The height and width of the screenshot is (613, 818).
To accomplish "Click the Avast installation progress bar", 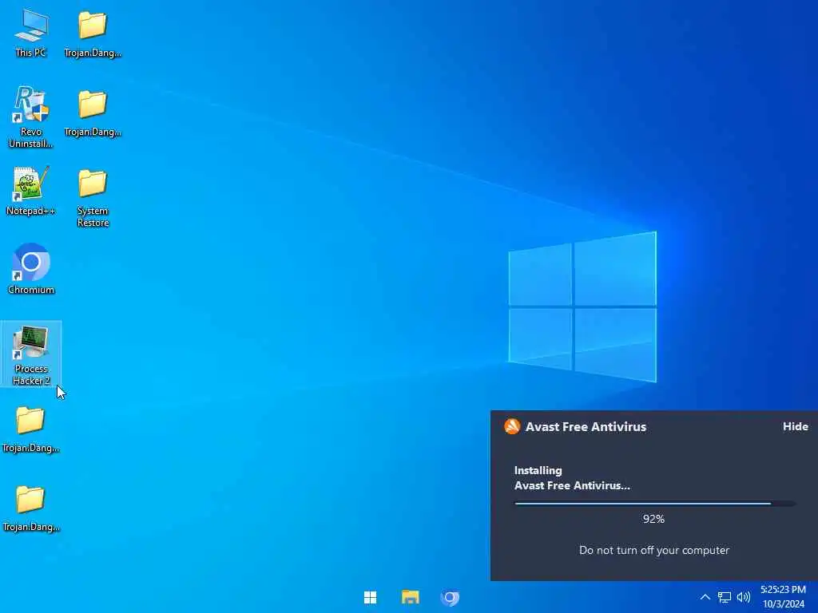I will [x=655, y=504].
